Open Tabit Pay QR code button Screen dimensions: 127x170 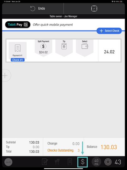pyautogui.click(x=18, y=25)
